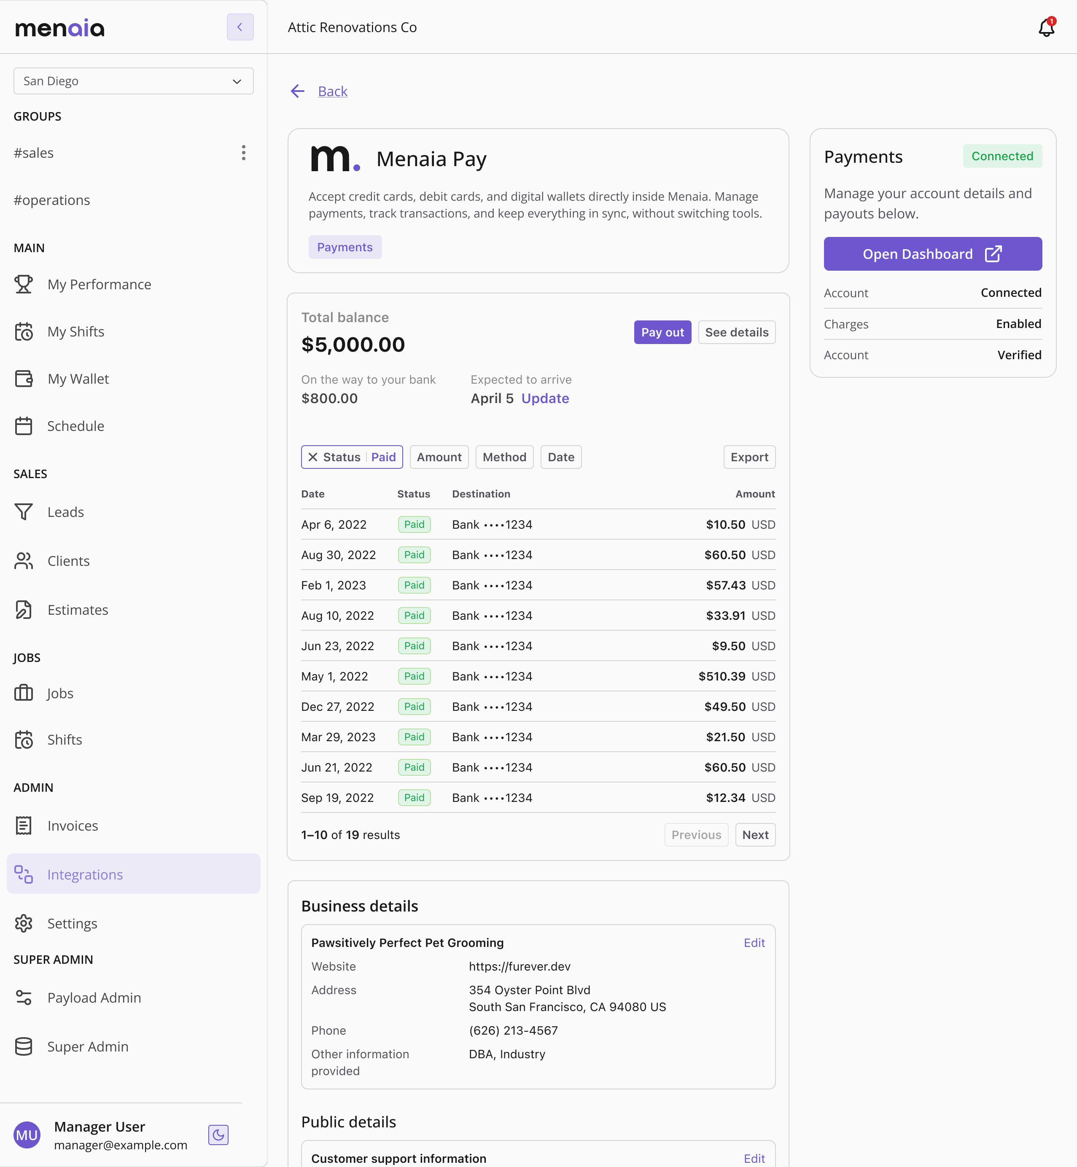Click the Payments tag in Menaia Pay card
The width and height of the screenshot is (1077, 1167).
[345, 247]
